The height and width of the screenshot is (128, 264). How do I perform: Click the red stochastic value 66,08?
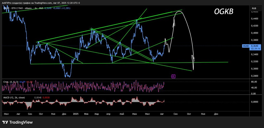[x=29, y=82]
